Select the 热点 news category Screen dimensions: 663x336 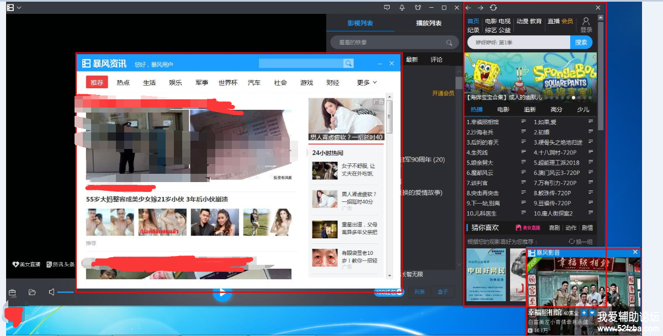[x=123, y=82]
